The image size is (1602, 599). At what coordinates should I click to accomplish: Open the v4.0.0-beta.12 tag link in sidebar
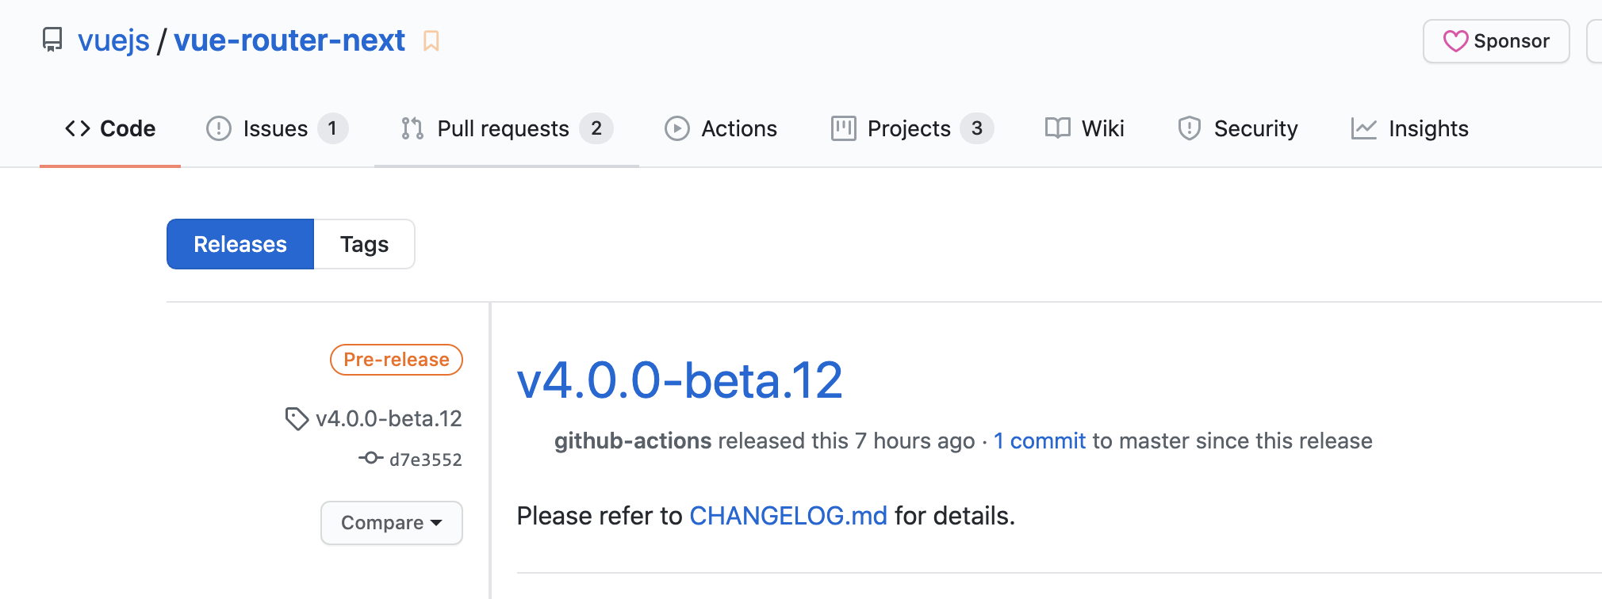click(389, 418)
